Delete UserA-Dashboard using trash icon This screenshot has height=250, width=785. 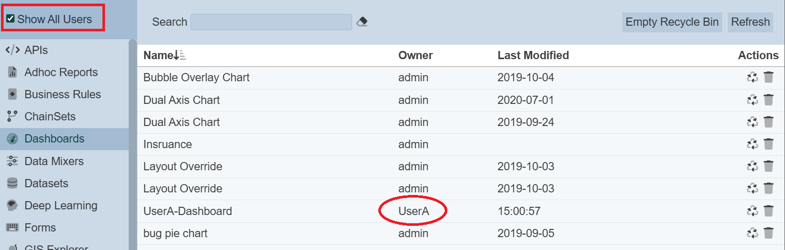769,211
